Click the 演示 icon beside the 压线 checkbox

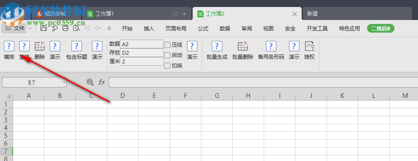click(192, 46)
